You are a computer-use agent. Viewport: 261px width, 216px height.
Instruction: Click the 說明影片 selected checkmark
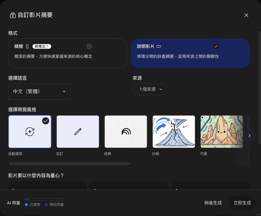[216, 46]
